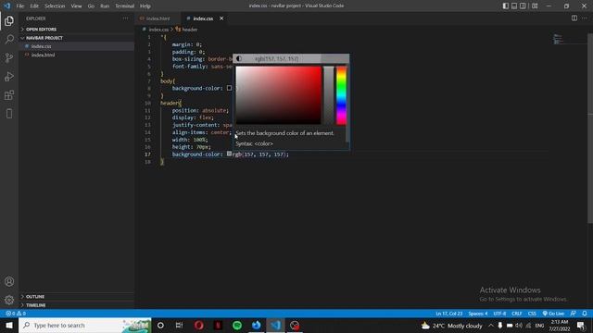593x333 pixels.
Task: Click the gray color swatch on line 17
Action: click(x=229, y=154)
